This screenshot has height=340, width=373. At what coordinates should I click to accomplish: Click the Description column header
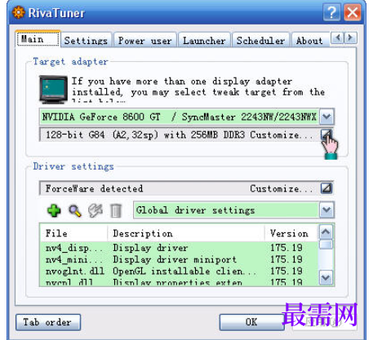[186, 233]
